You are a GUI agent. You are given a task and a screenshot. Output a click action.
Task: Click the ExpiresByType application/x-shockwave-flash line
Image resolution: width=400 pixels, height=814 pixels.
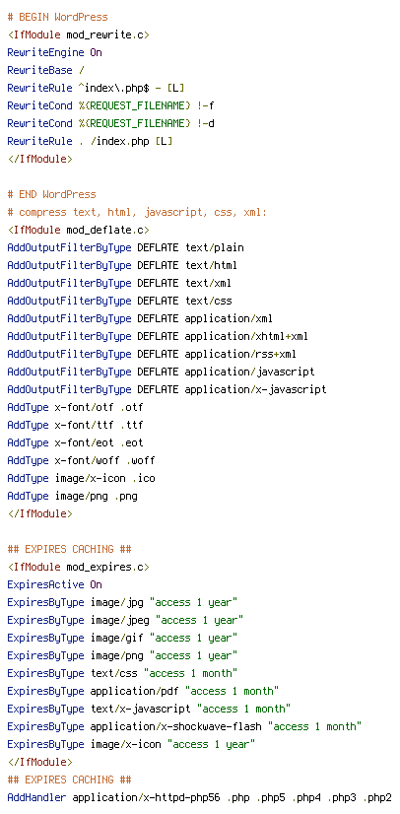[184, 726]
